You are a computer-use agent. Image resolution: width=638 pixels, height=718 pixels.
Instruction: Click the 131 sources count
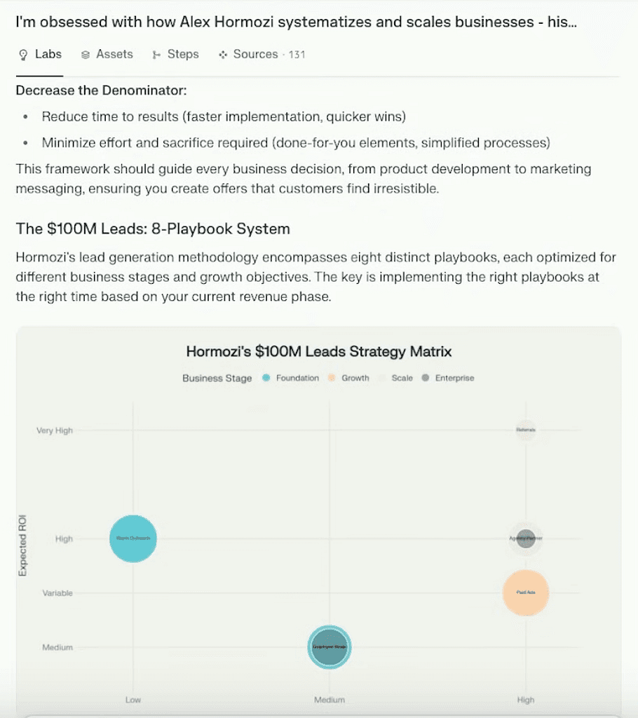pyautogui.click(x=298, y=54)
